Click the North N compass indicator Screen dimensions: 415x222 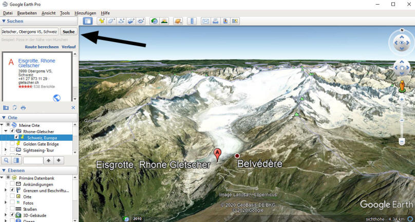click(x=402, y=30)
